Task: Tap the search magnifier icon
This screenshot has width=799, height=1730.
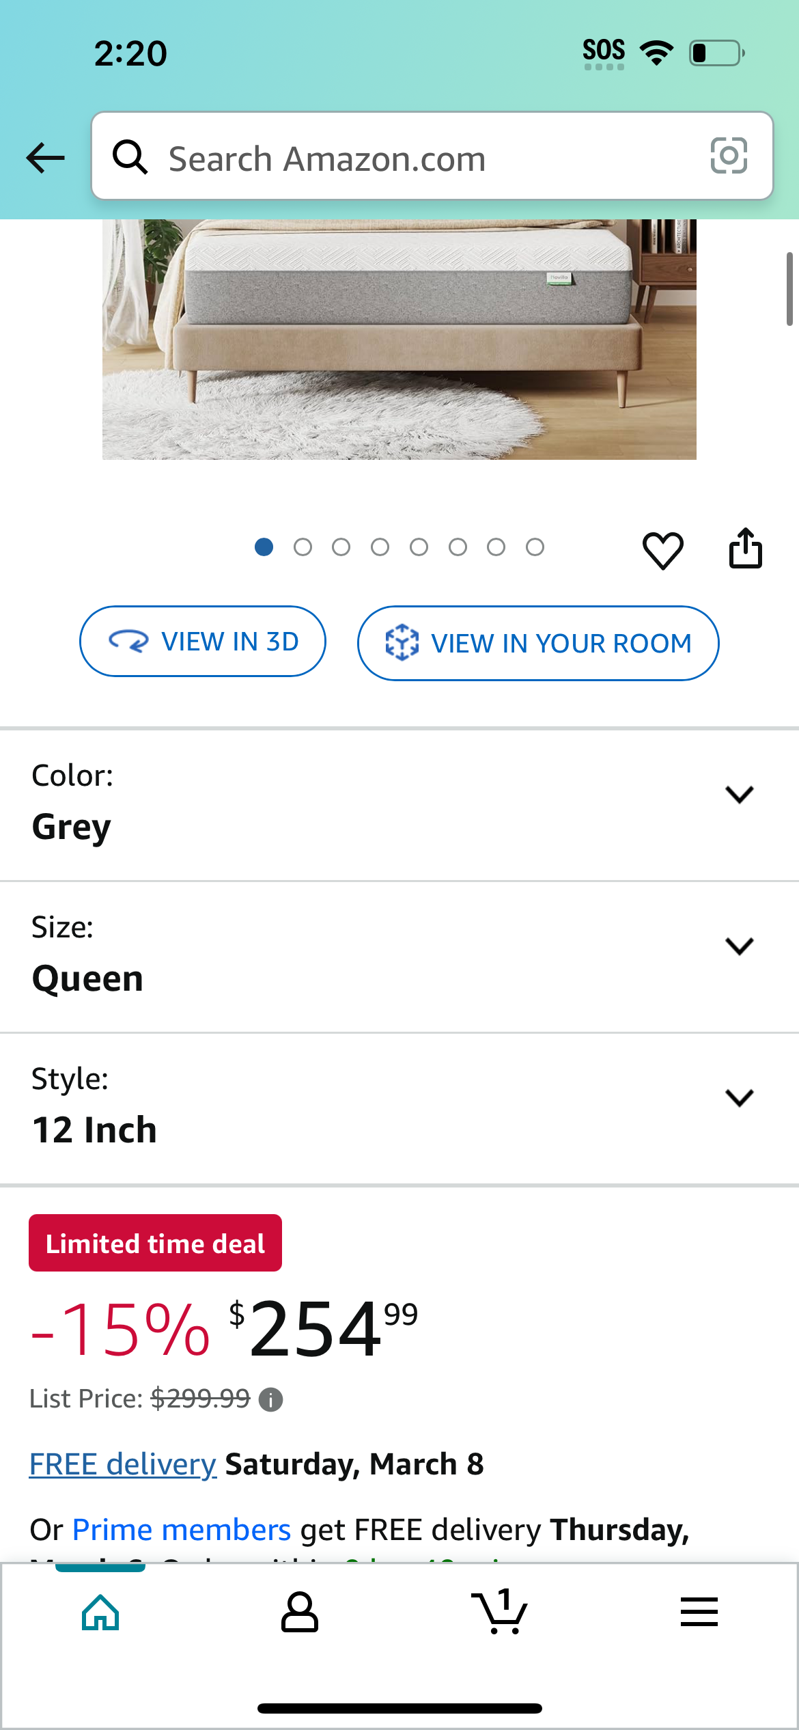Action: 130,156
